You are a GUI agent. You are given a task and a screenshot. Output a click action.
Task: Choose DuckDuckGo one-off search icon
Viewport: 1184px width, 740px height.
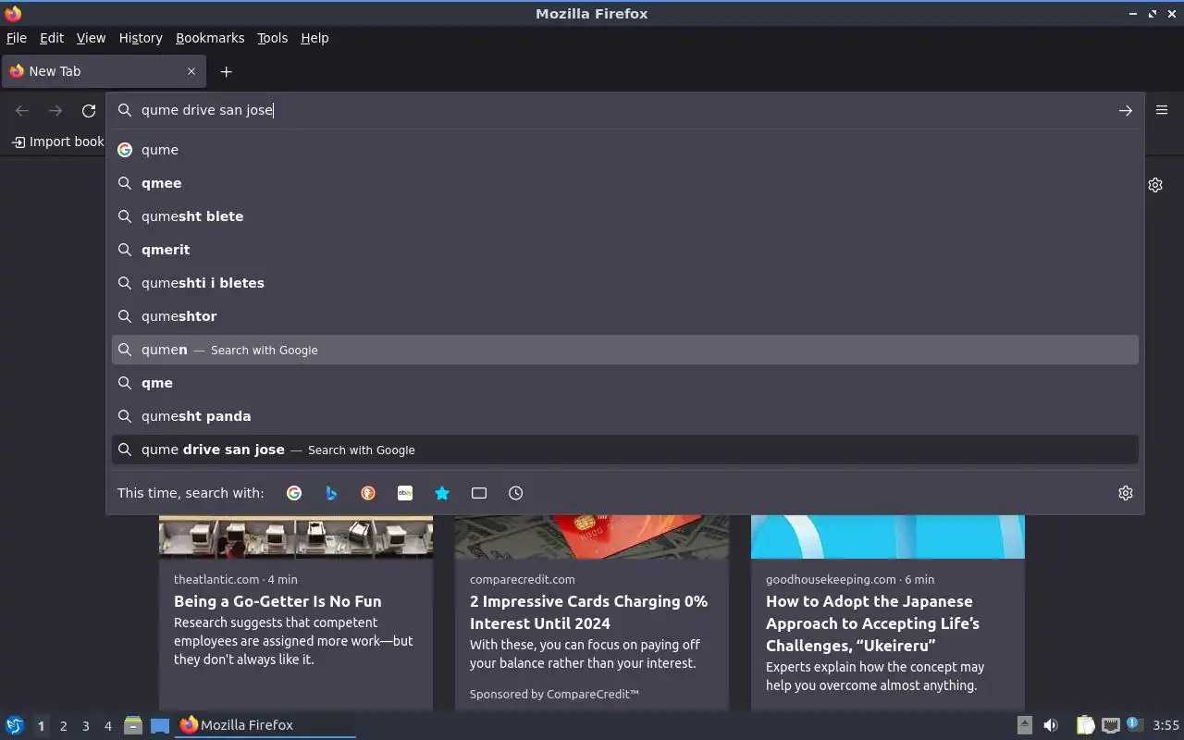(x=368, y=493)
